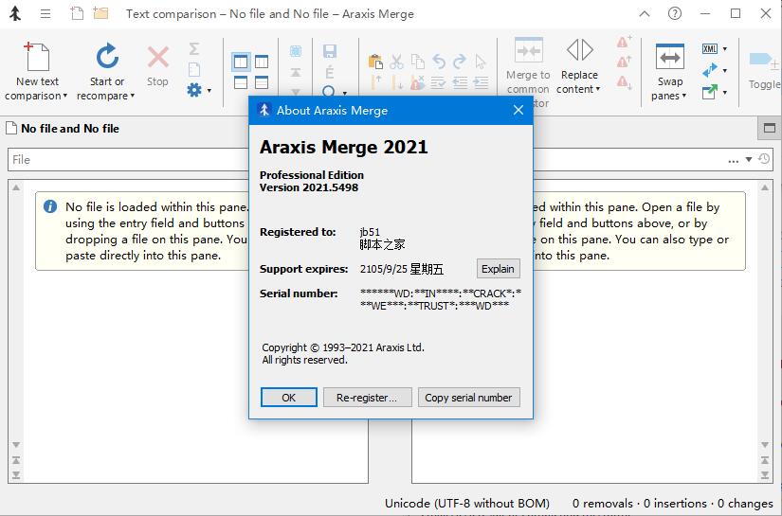The width and height of the screenshot is (782, 516).
Task: Click 'Unicode (UTF-8 without BOM)' status text
Action: 466,504
